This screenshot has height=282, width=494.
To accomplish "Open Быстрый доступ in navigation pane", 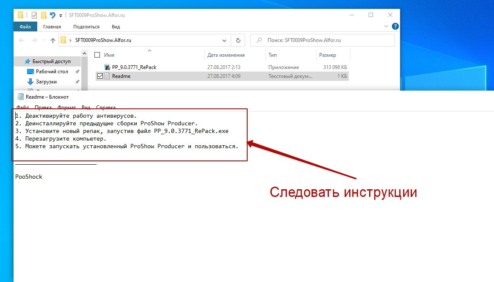I will (x=51, y=61).
